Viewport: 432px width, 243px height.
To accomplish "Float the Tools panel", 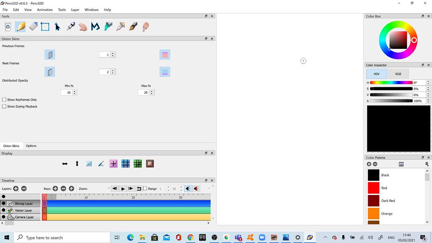I will (206, 16).
